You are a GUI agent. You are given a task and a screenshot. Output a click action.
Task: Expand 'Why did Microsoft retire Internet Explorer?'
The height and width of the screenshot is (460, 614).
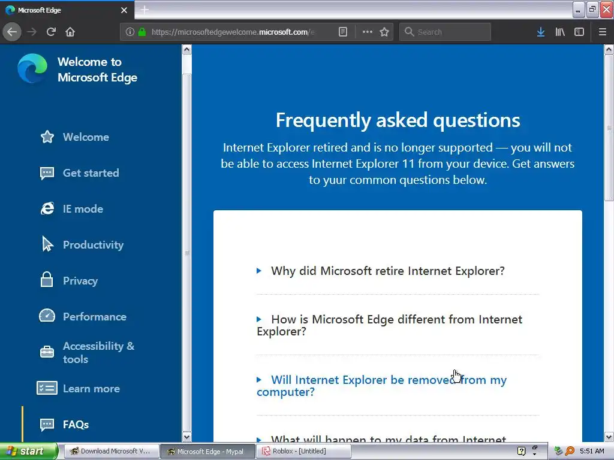coord(381,271)
